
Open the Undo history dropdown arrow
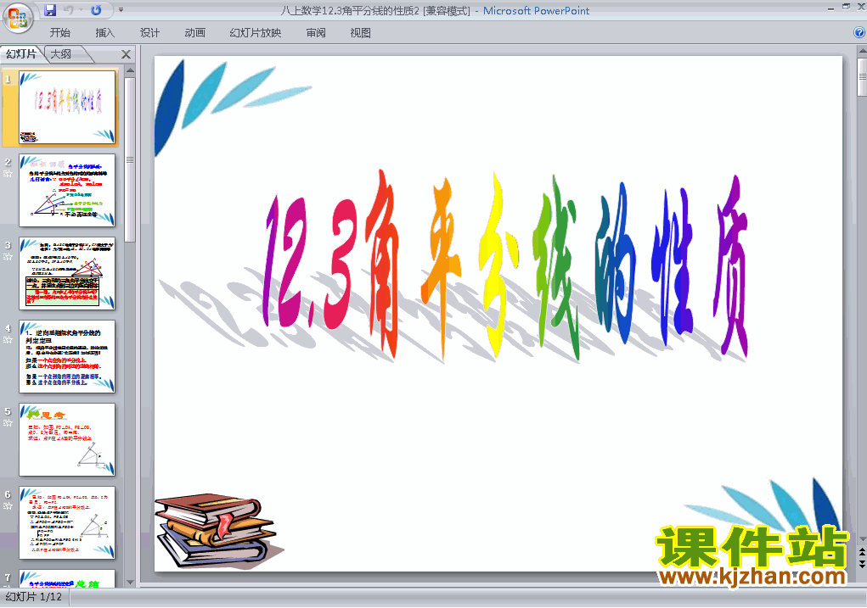tap(81, 10)
